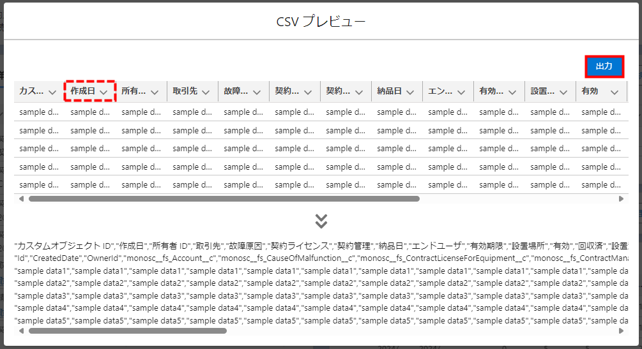
Task: Click right arrow of CSV text scrollbar
Action: click(621, 331)
